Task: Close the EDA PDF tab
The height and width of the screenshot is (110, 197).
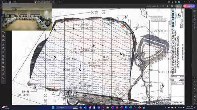Action: click(x=54, y=2)
